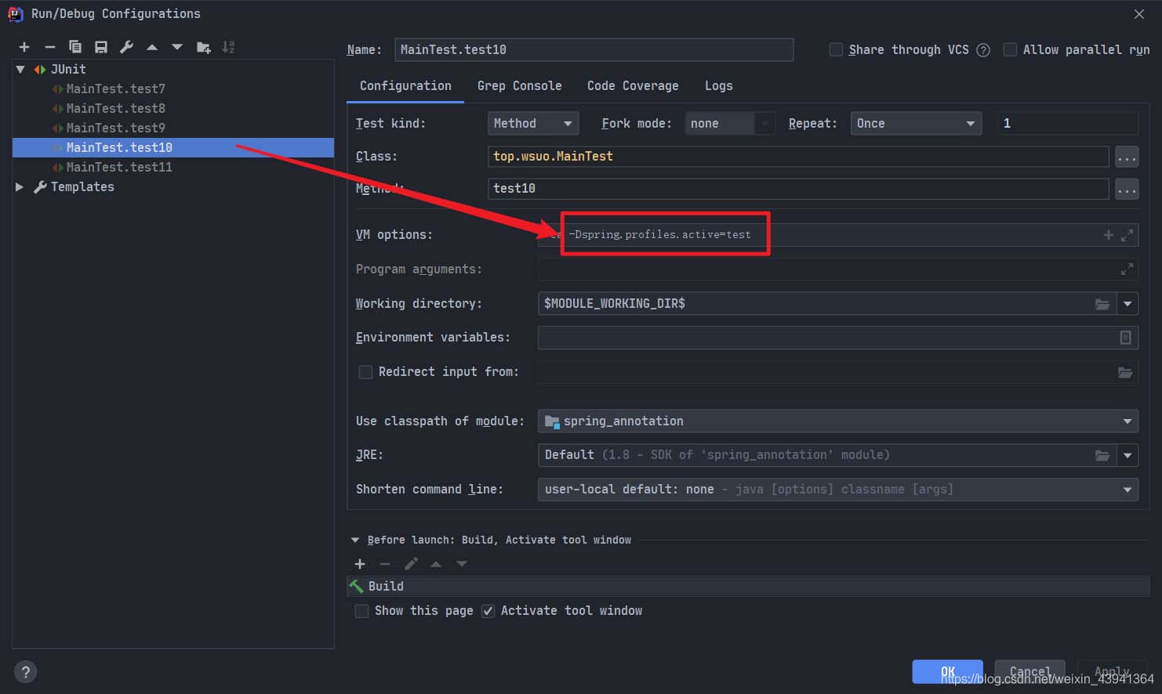Click the Cancel button
The image size is (1162, 694).
[x=1029, y=671]
